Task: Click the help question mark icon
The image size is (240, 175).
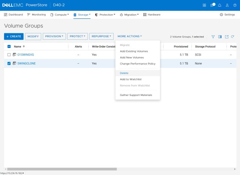Action: pos(234,5)
